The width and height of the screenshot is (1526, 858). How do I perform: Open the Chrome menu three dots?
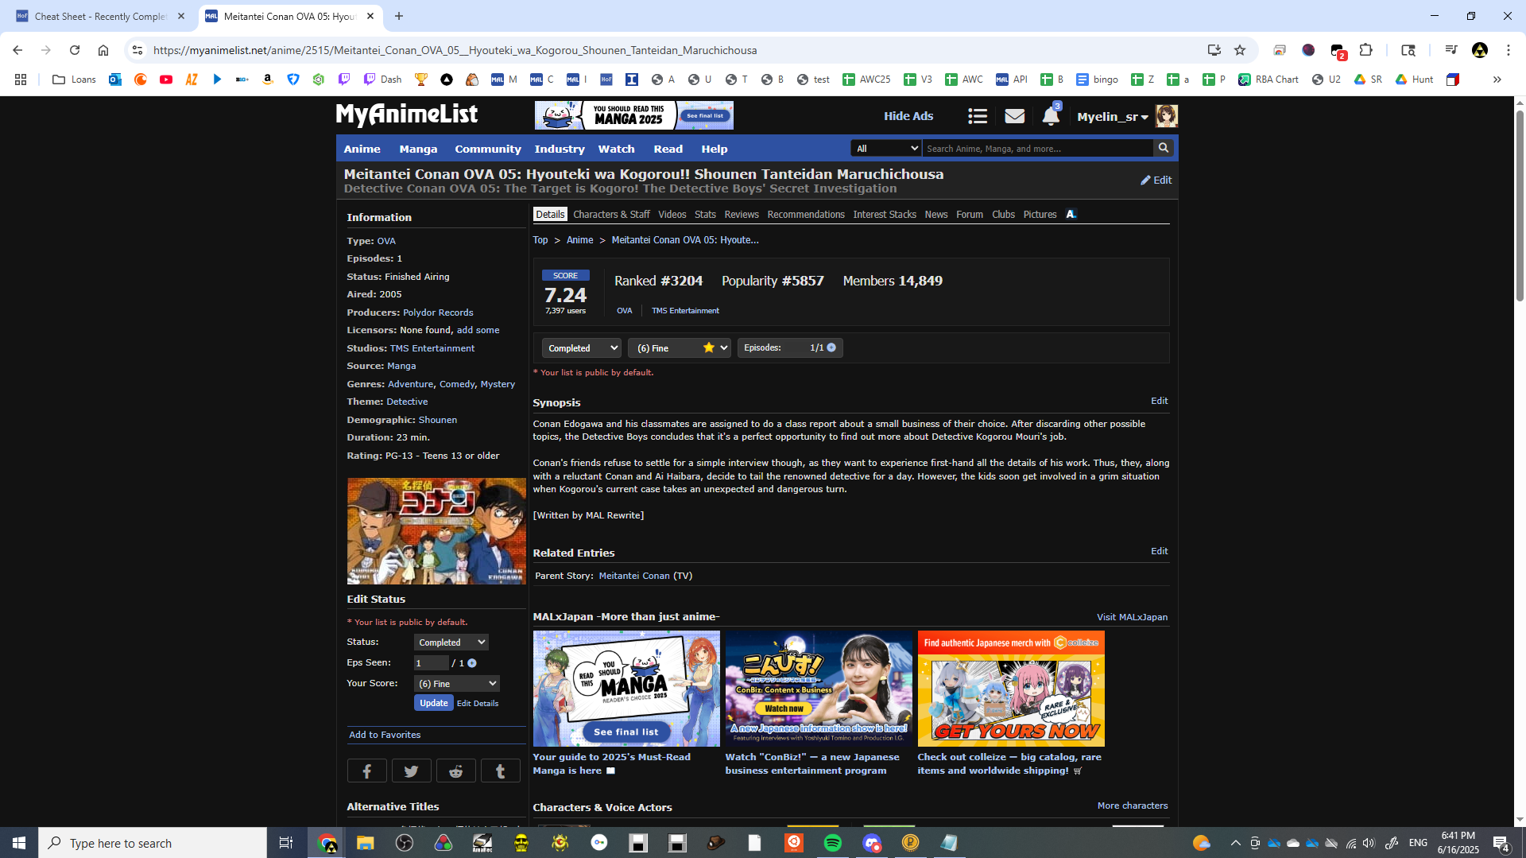coord(1509,50)
